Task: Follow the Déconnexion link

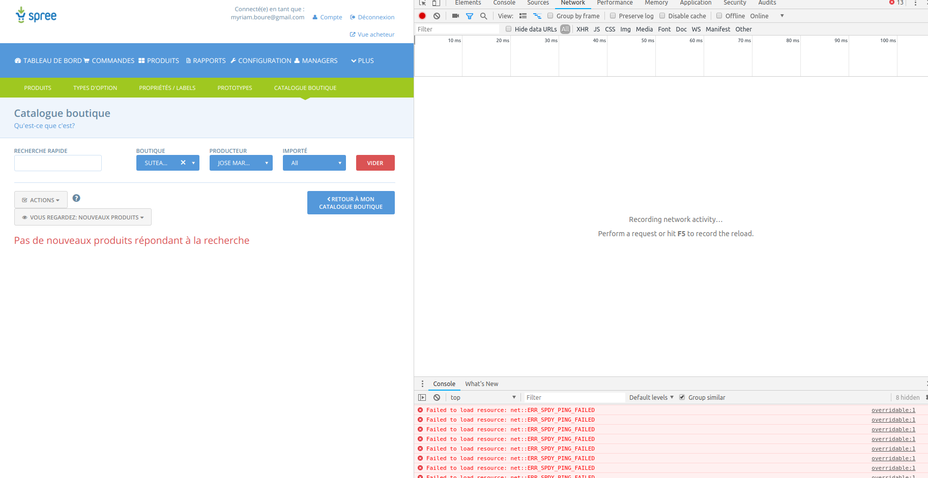Action: (x=372, y=17)
